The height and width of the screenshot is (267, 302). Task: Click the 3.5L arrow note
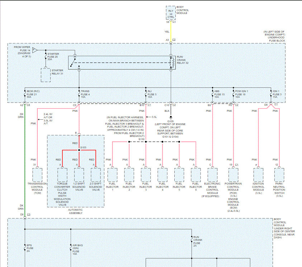point(152,117)
